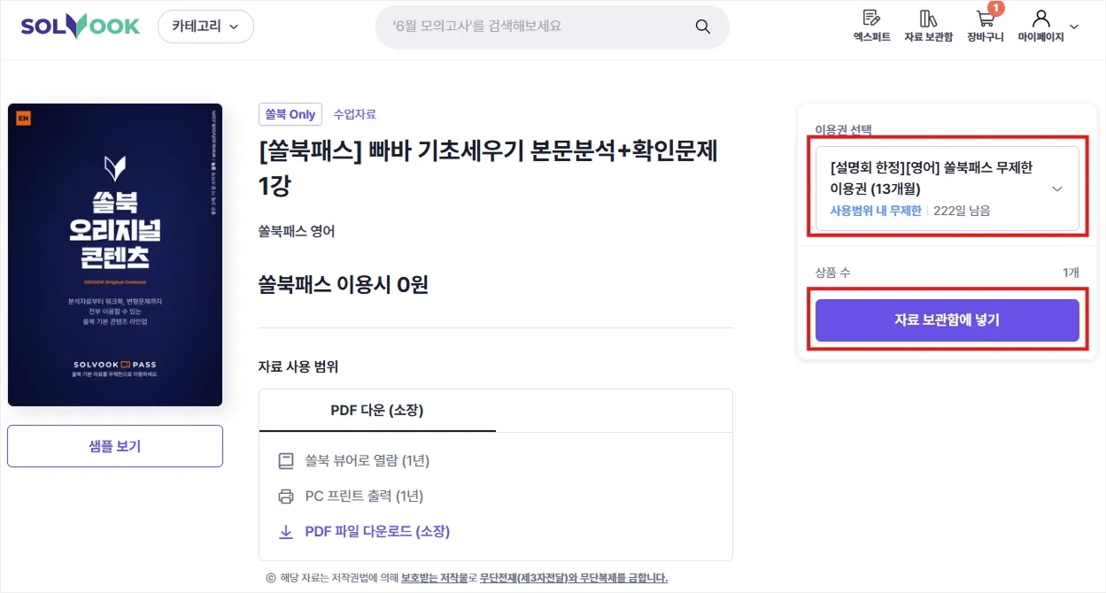Click the search magnifier icon
Viewport: 1106px width, 593px height.
703,27
